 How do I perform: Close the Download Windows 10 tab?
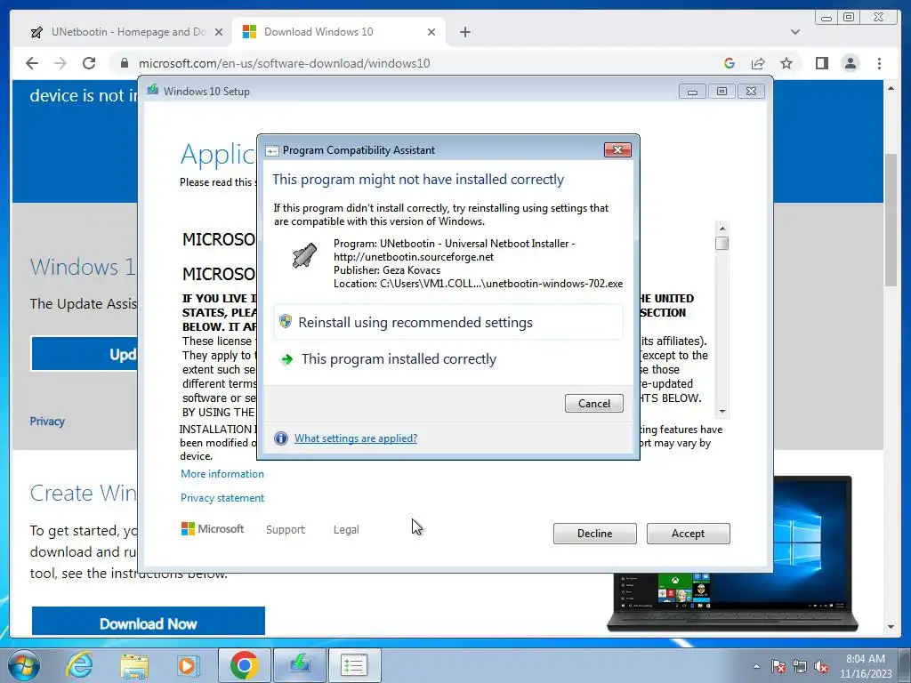pyautogui.click(x=431, y=32)
